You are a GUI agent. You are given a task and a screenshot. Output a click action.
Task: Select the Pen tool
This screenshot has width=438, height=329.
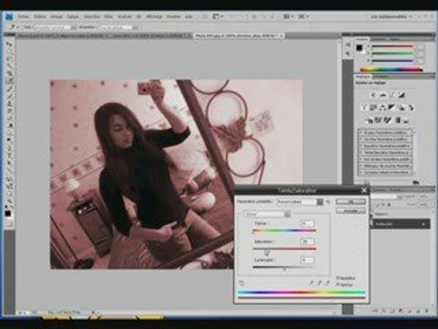(x=9, y=148)
